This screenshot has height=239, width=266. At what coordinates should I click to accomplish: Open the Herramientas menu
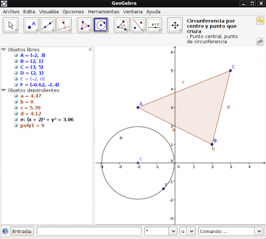click(x=104, y=12)
